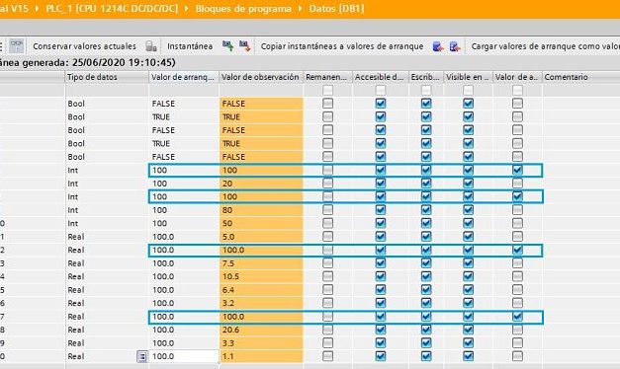620x369 pixels.
Task: Toggle Remanencia checkbox in row observing 3.3
Action: pos(327,343)
